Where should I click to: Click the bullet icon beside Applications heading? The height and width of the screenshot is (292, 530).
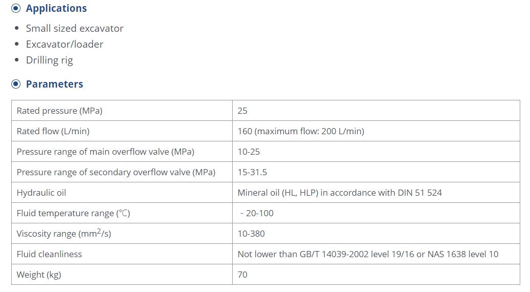click(16, 8)
